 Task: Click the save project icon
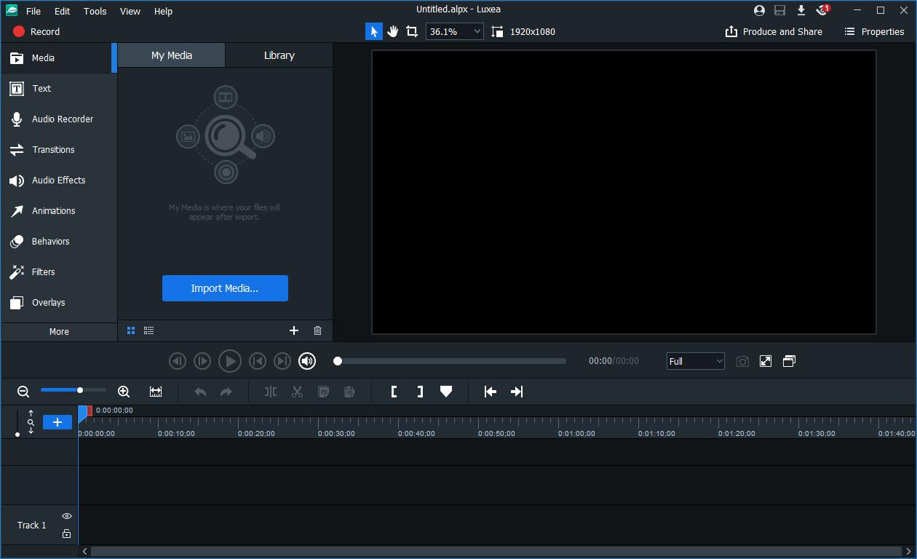point(780,10)
